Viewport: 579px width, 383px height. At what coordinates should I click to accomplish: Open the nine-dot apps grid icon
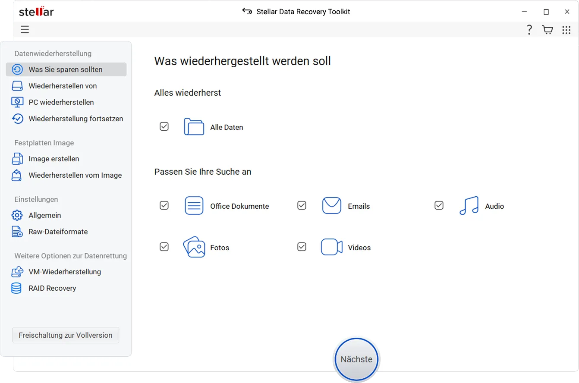click(566, 30)
